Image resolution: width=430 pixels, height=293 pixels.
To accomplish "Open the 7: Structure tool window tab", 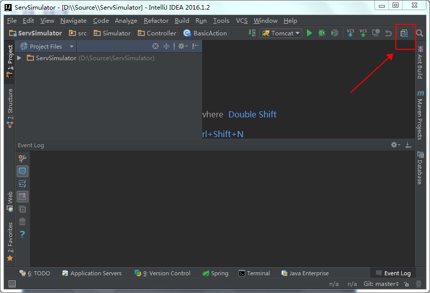I will click(x=10, y=108).
